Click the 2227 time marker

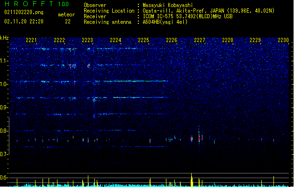200,40
